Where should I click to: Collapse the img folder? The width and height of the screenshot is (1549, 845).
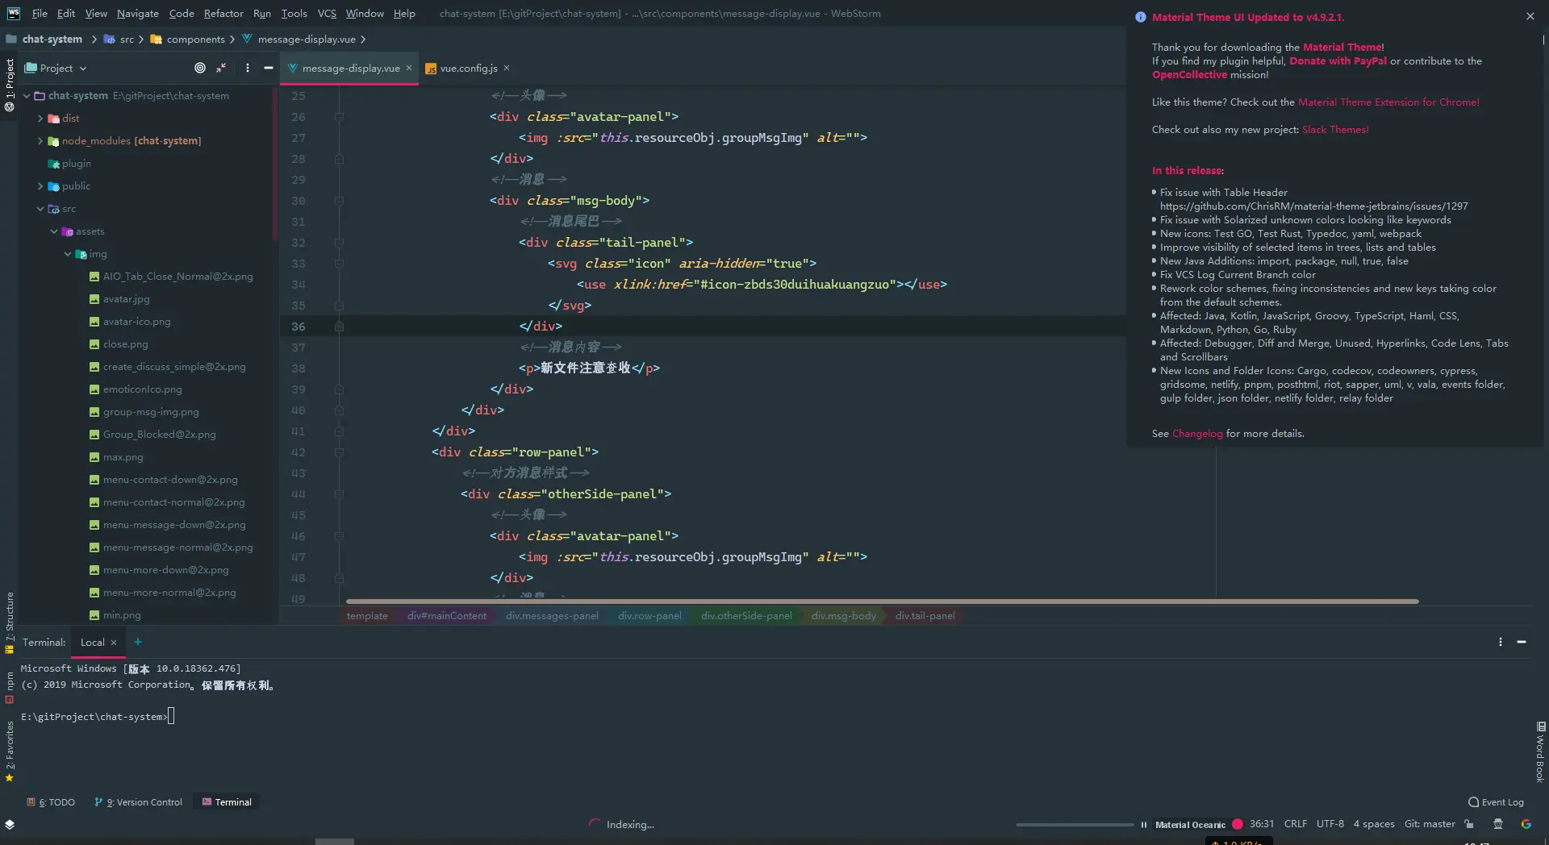click(x=68, y=253)
